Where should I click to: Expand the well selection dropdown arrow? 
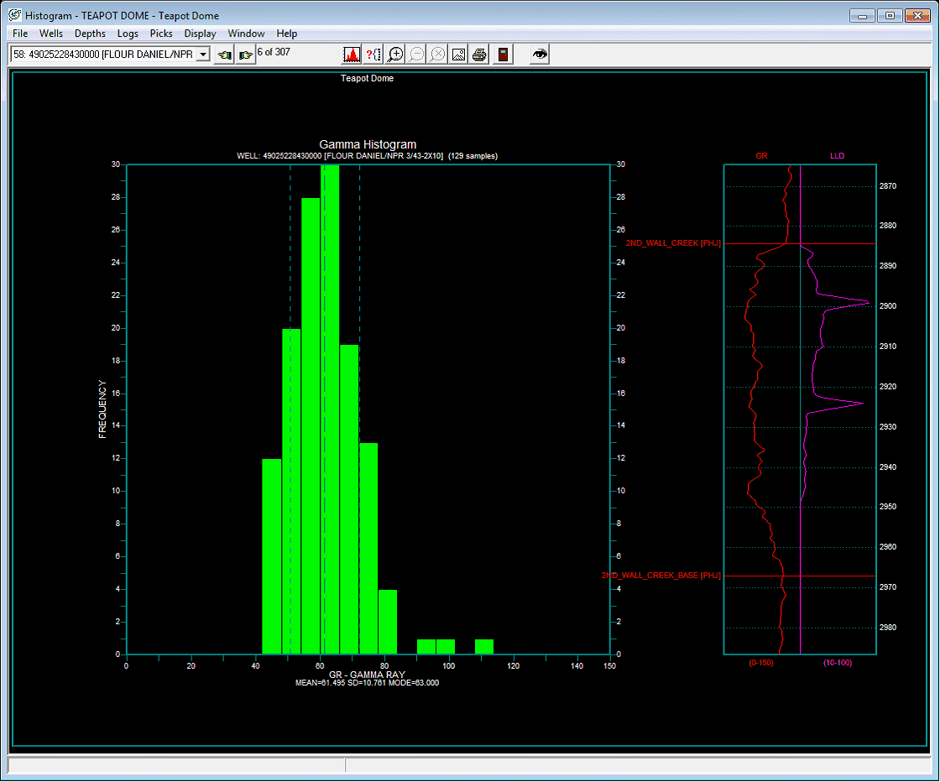click(202, 55)
